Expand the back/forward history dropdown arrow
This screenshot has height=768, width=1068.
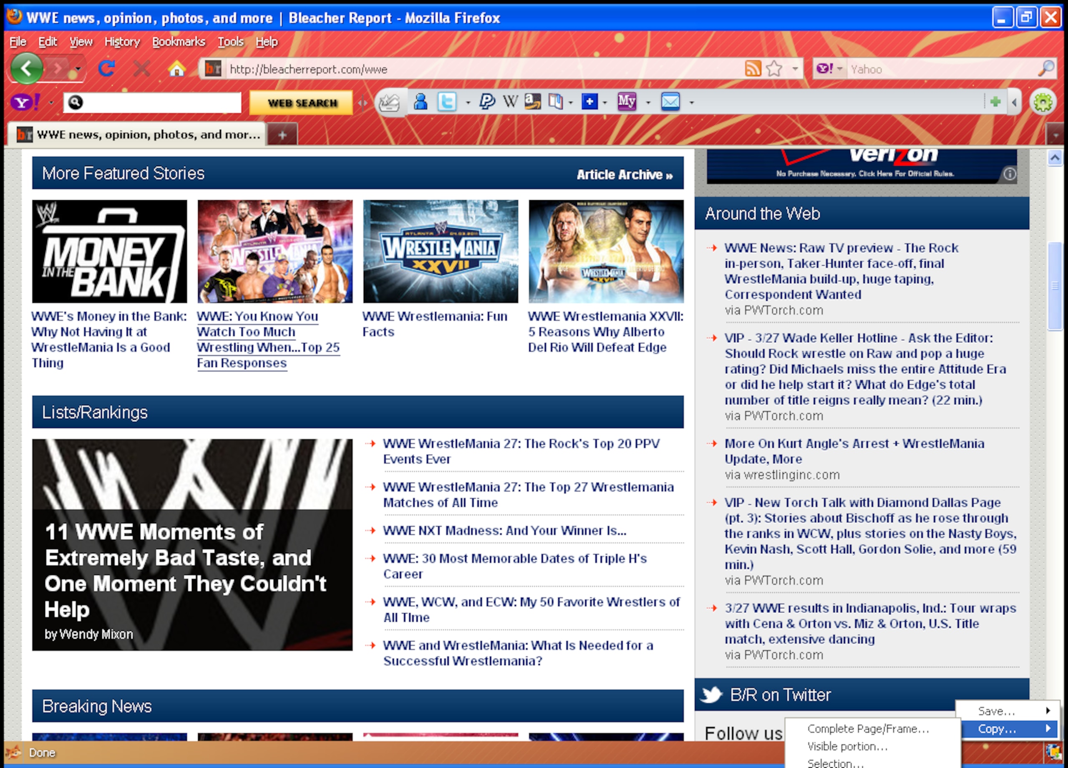click(78, 69)
